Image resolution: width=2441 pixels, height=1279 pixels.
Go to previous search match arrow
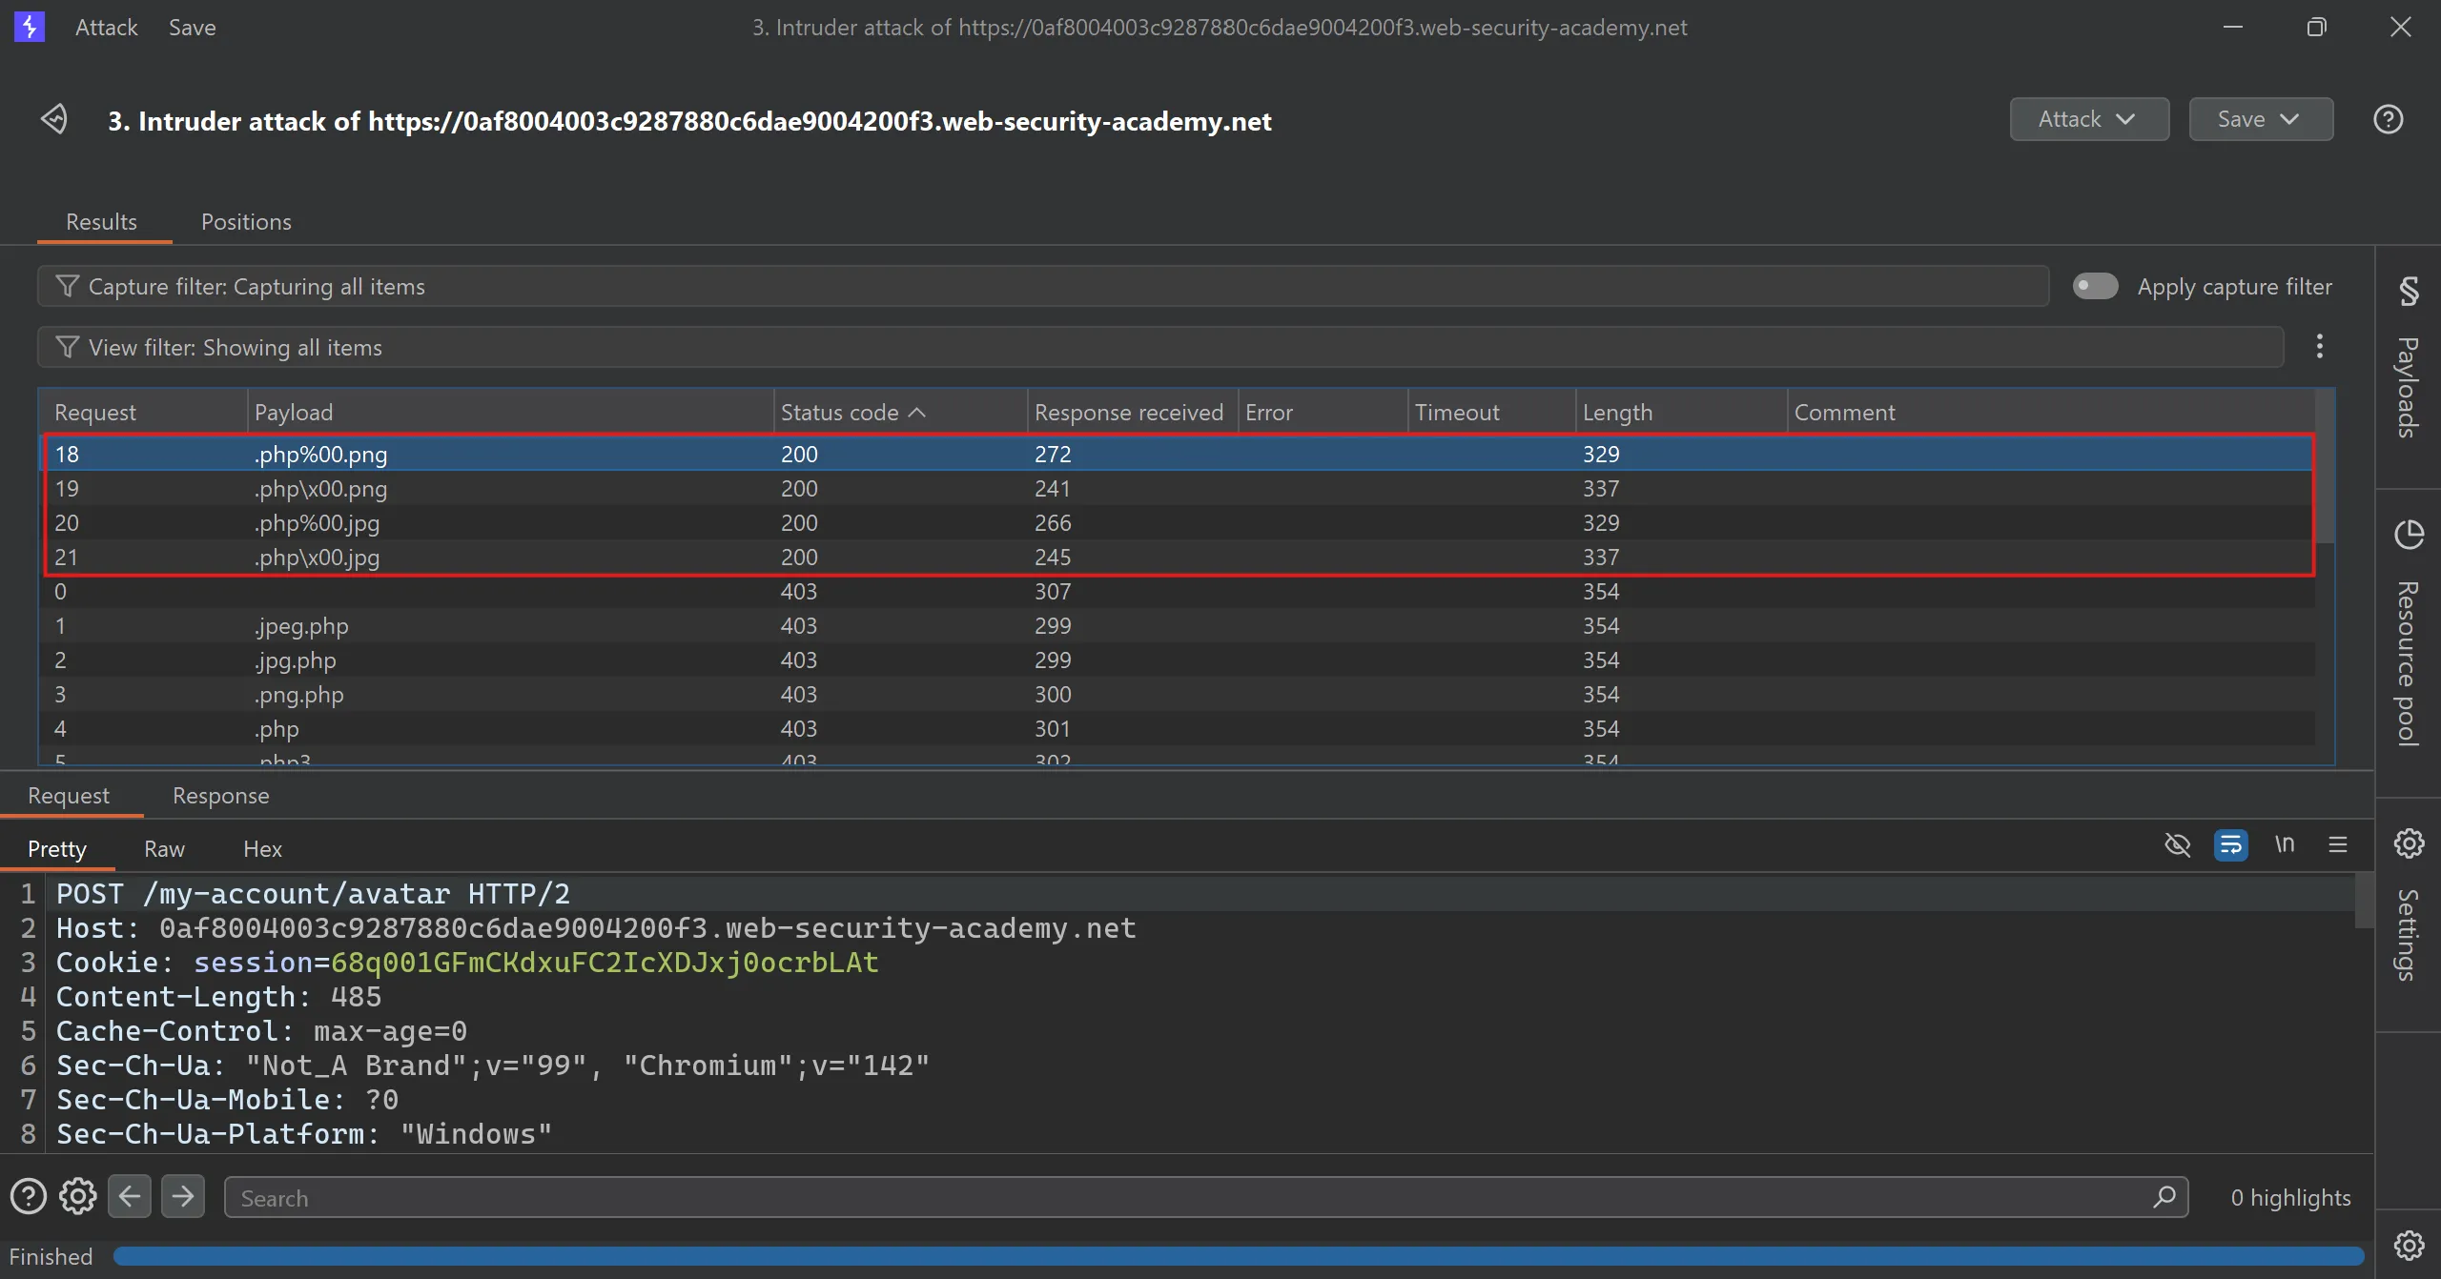click(x=130, y=1197)
